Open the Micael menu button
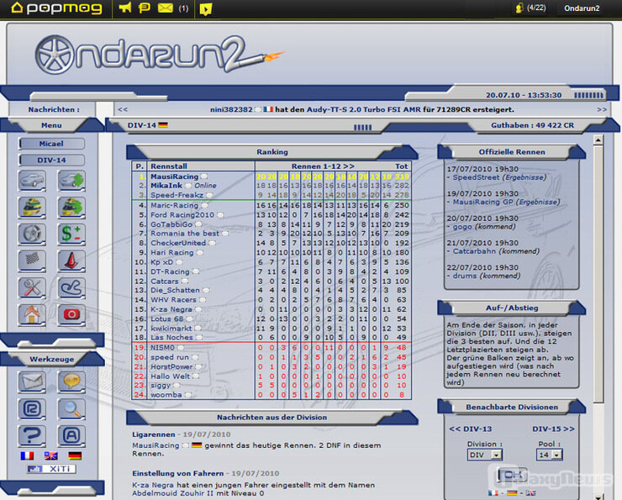 click(x=51, y=144)
